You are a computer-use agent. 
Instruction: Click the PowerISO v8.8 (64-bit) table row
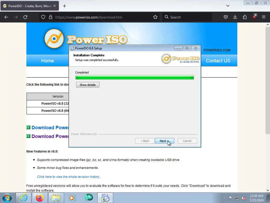pyautogui.click(x=48, y=111)
